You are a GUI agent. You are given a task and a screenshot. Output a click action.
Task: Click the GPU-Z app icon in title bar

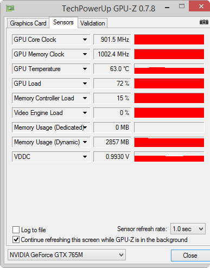pyautogui.click(x=10, y=8)
